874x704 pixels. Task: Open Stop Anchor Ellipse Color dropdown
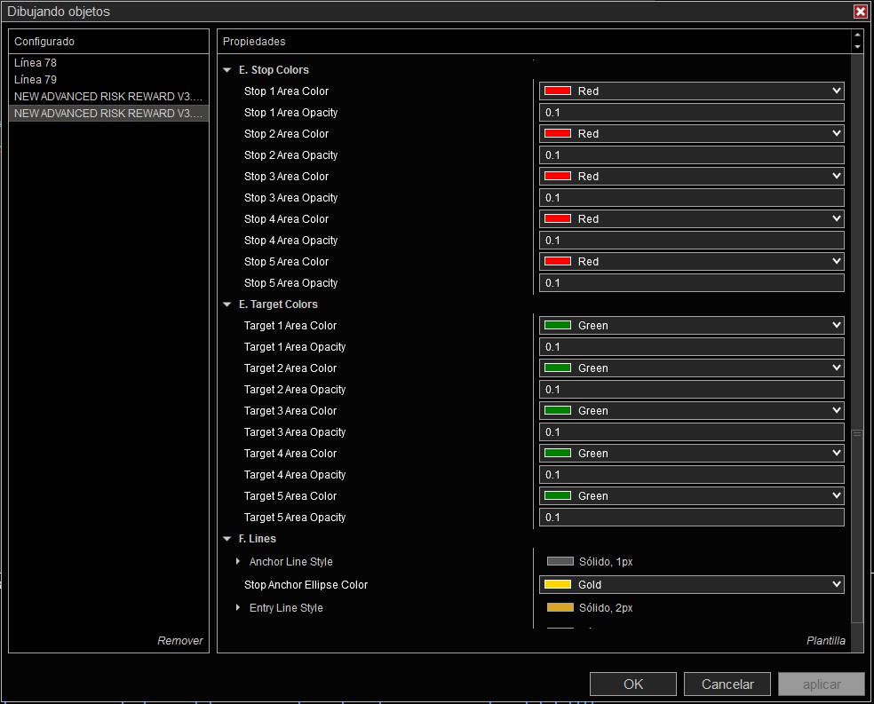(835, 585)
